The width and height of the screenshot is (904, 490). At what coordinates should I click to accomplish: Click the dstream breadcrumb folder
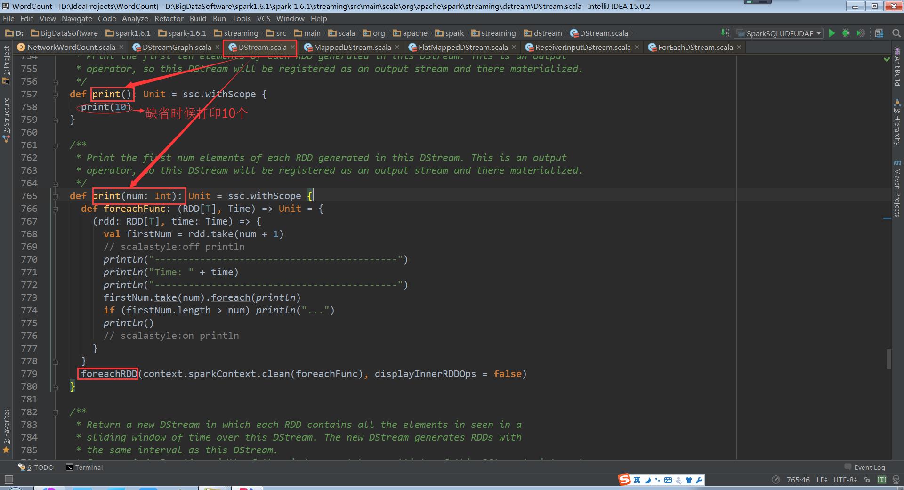(543, 33)
